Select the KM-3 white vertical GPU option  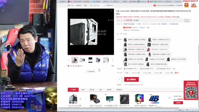click(159, 54)
